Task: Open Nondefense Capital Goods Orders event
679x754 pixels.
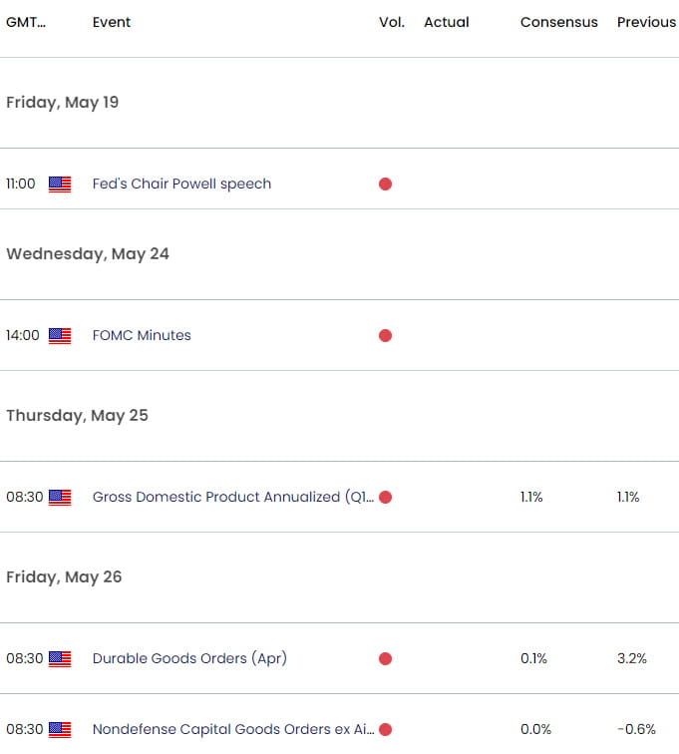Action: pyautogui.click(x=233, y=730)
